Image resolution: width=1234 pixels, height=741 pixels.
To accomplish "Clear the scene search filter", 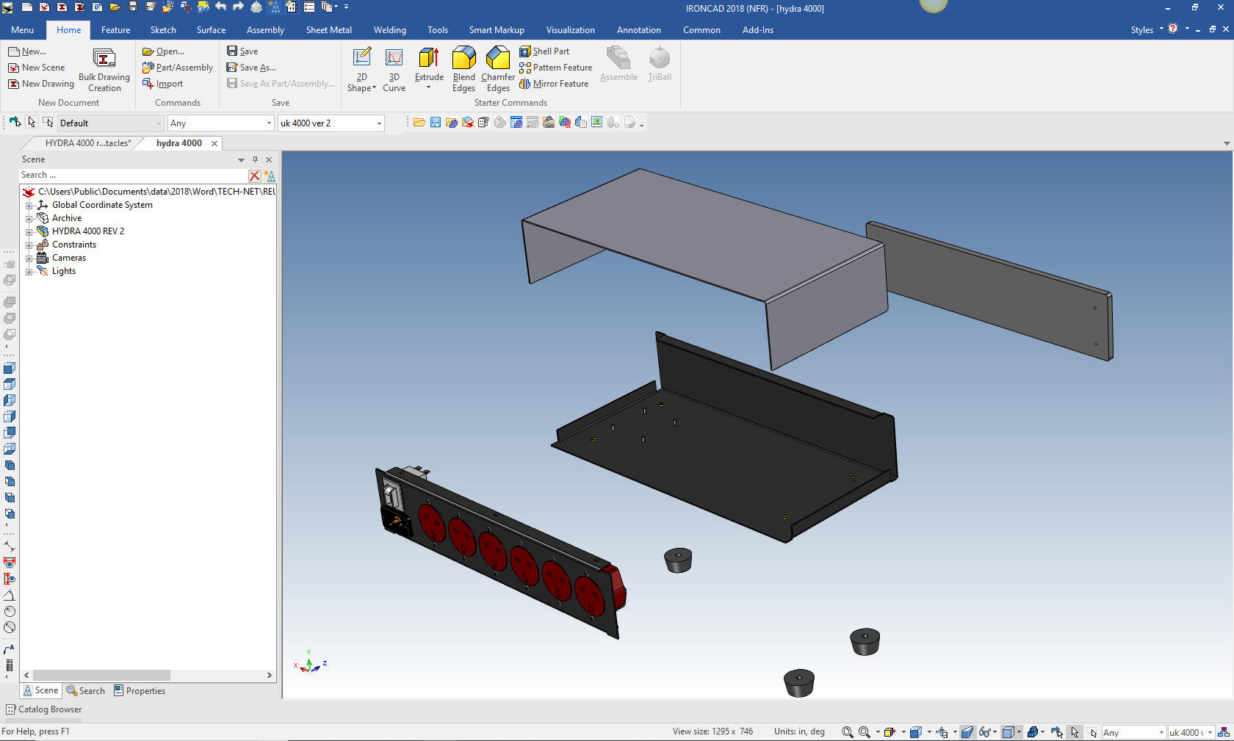I will pos(254,176).
